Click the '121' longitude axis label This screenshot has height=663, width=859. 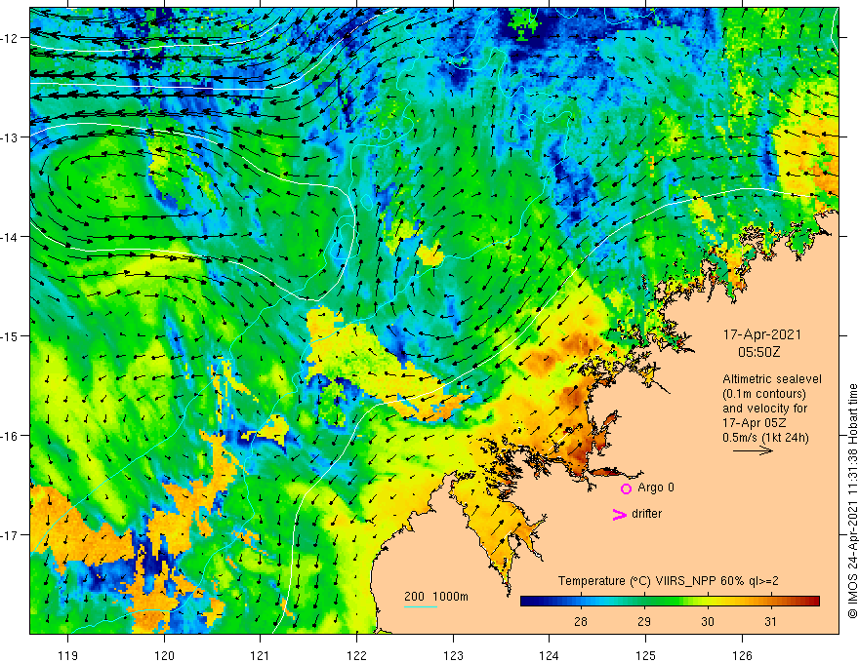pos(261,655)
